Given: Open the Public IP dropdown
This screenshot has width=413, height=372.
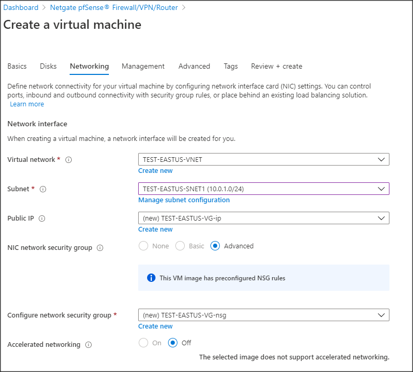Looking at the screenshot, I should [263, 218].
